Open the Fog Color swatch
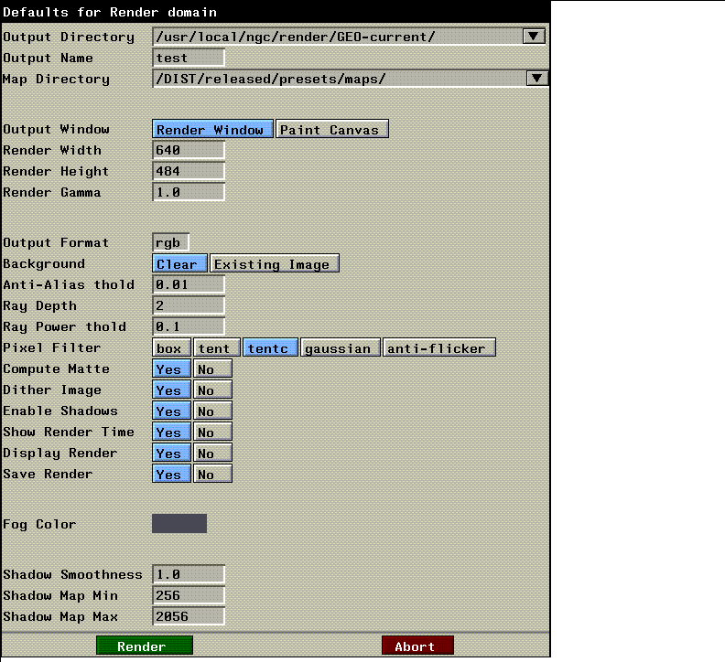 point(179,523)
